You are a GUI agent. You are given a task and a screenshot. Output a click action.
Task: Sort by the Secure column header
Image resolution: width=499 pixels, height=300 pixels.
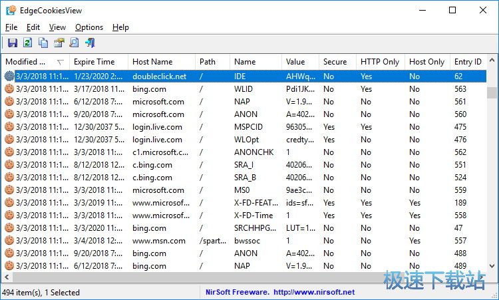335,62
